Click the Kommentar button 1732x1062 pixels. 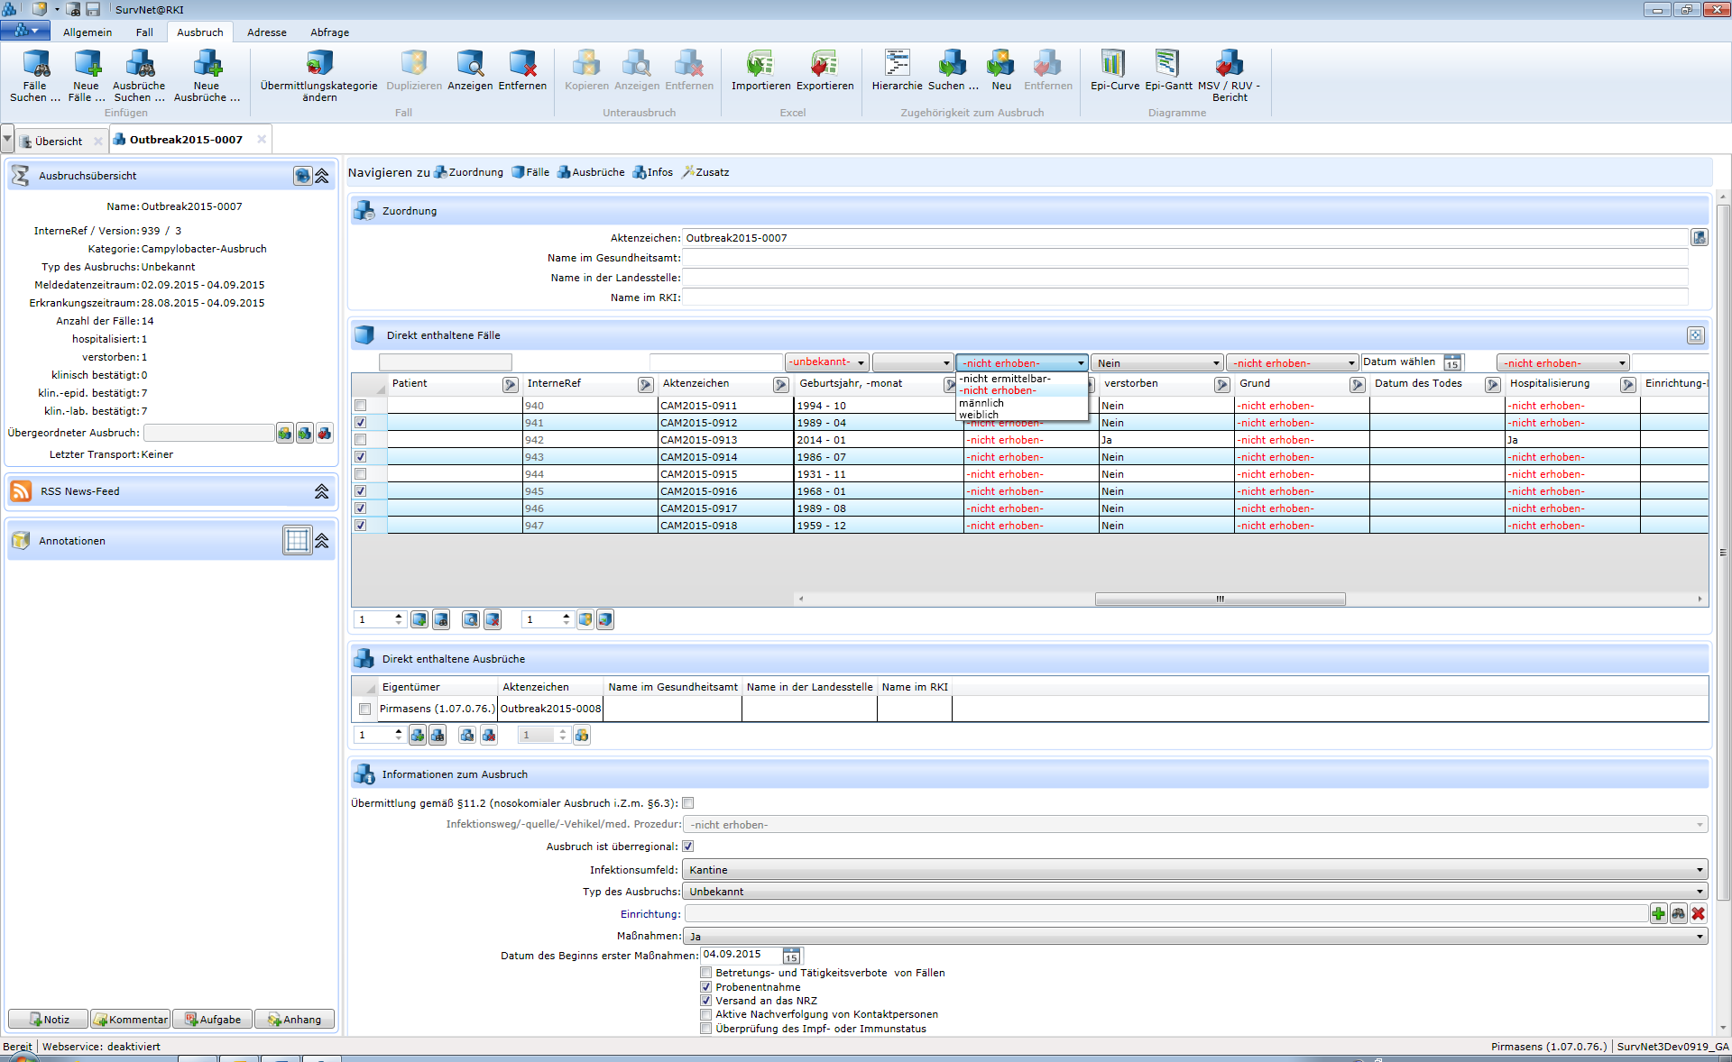[131, 1020]
